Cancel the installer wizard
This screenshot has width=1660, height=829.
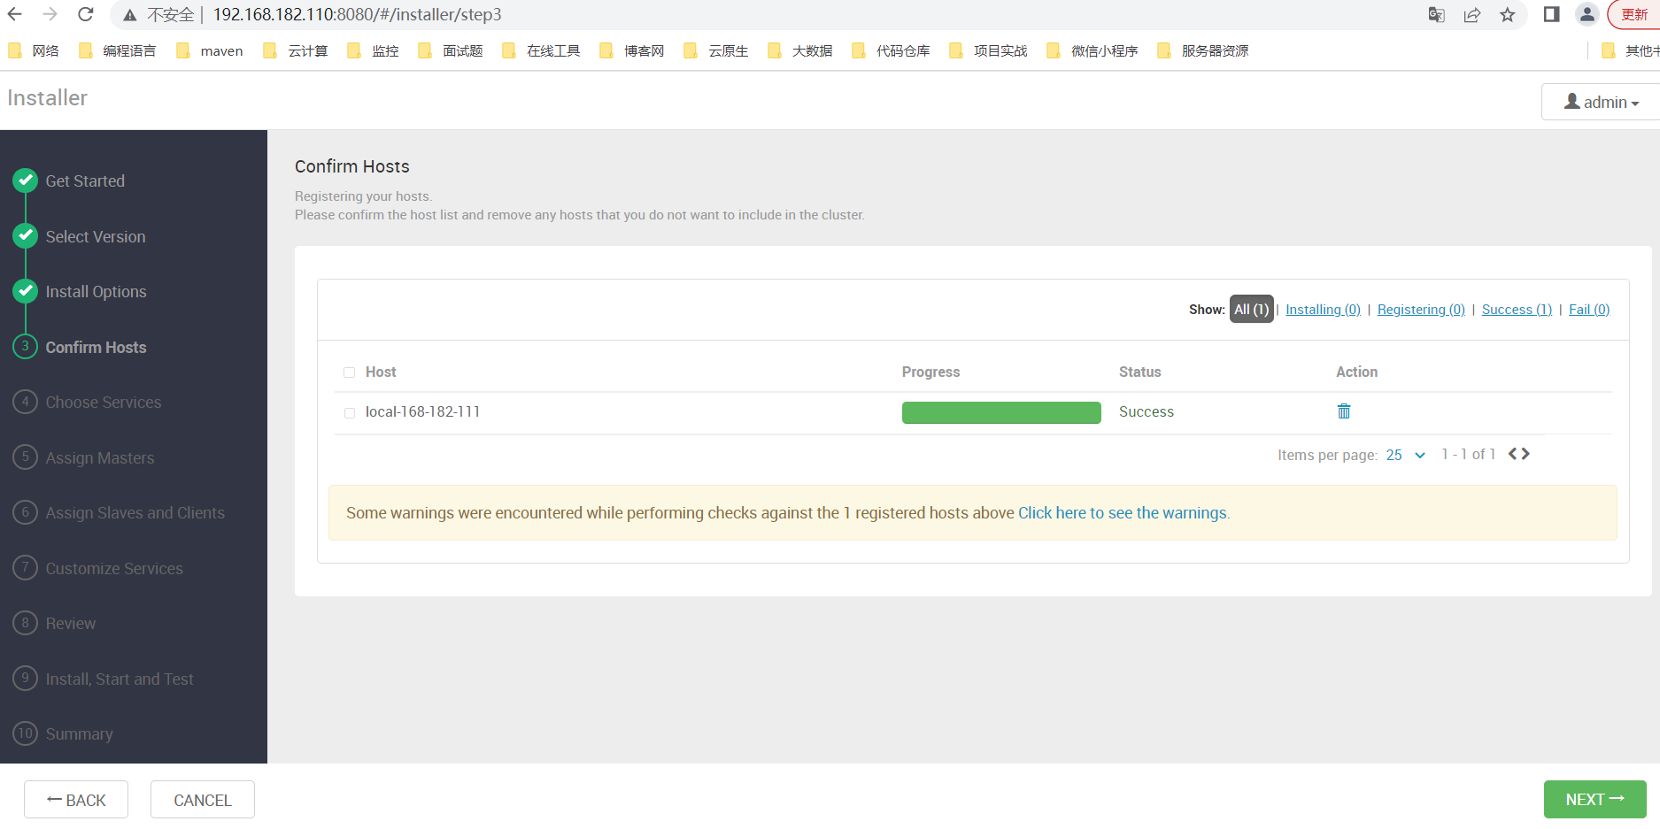pos(203,800)
